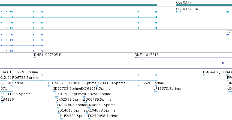Screen dimensions: 232x120
Task: Click the EK234158.5prime label
Action: (x=110, y=83)
